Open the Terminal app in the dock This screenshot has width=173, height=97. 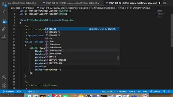(x=104, y=96)
